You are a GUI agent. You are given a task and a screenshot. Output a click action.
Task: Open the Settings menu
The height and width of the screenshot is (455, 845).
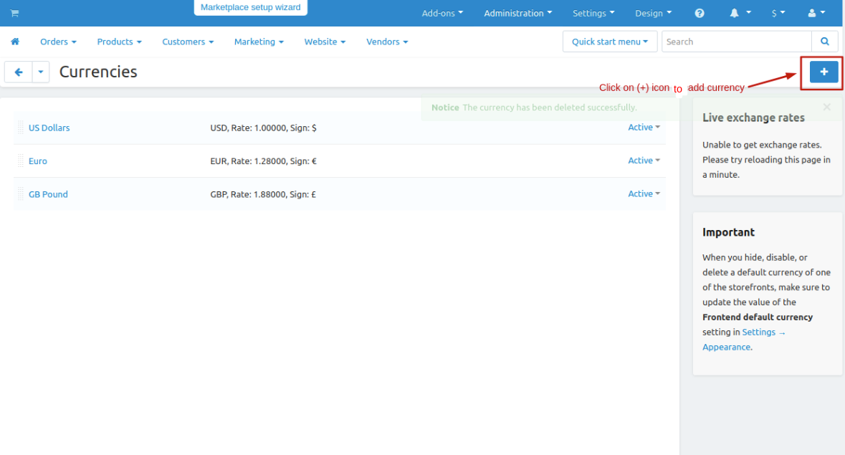tap(593, 13)
